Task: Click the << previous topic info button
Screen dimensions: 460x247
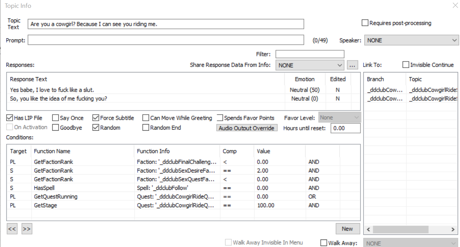Action: [x=12, y=229]
